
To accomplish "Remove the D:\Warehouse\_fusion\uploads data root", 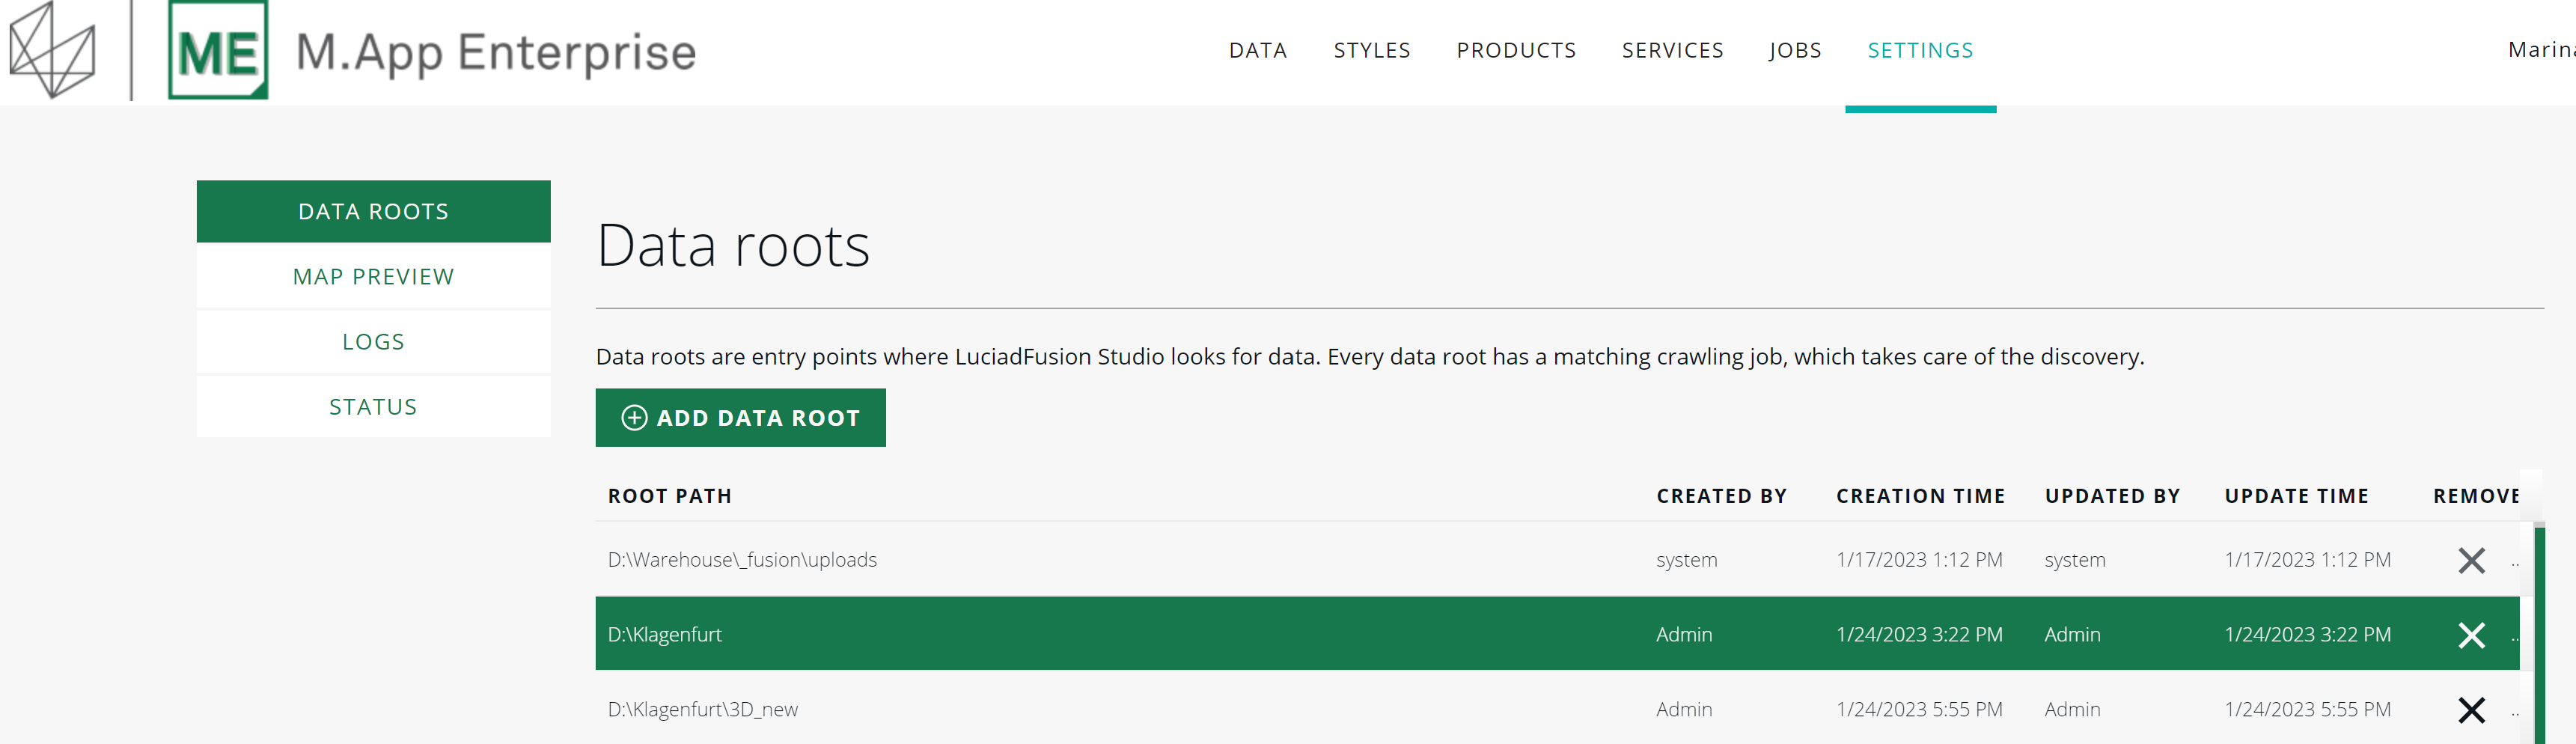I will [x=2470, y=560].
